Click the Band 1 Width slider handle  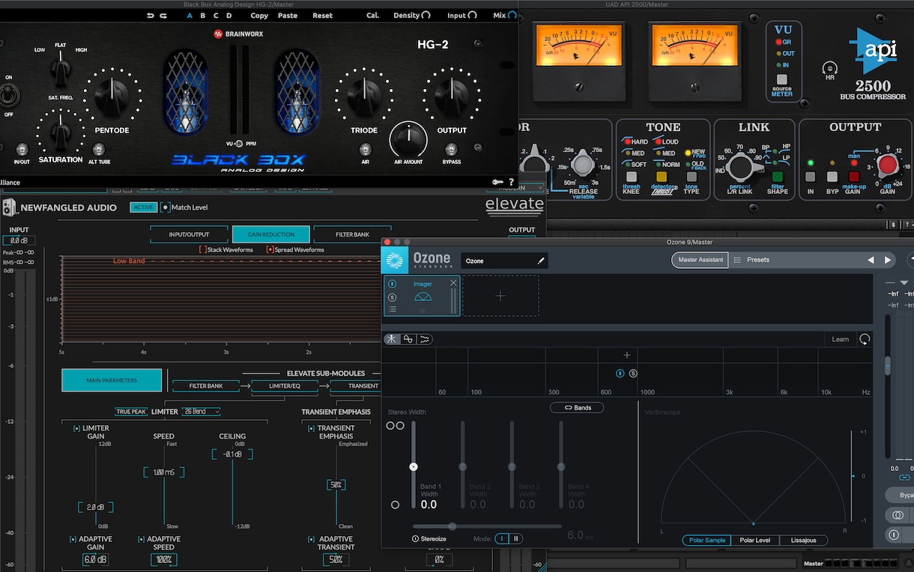(413, 466)
